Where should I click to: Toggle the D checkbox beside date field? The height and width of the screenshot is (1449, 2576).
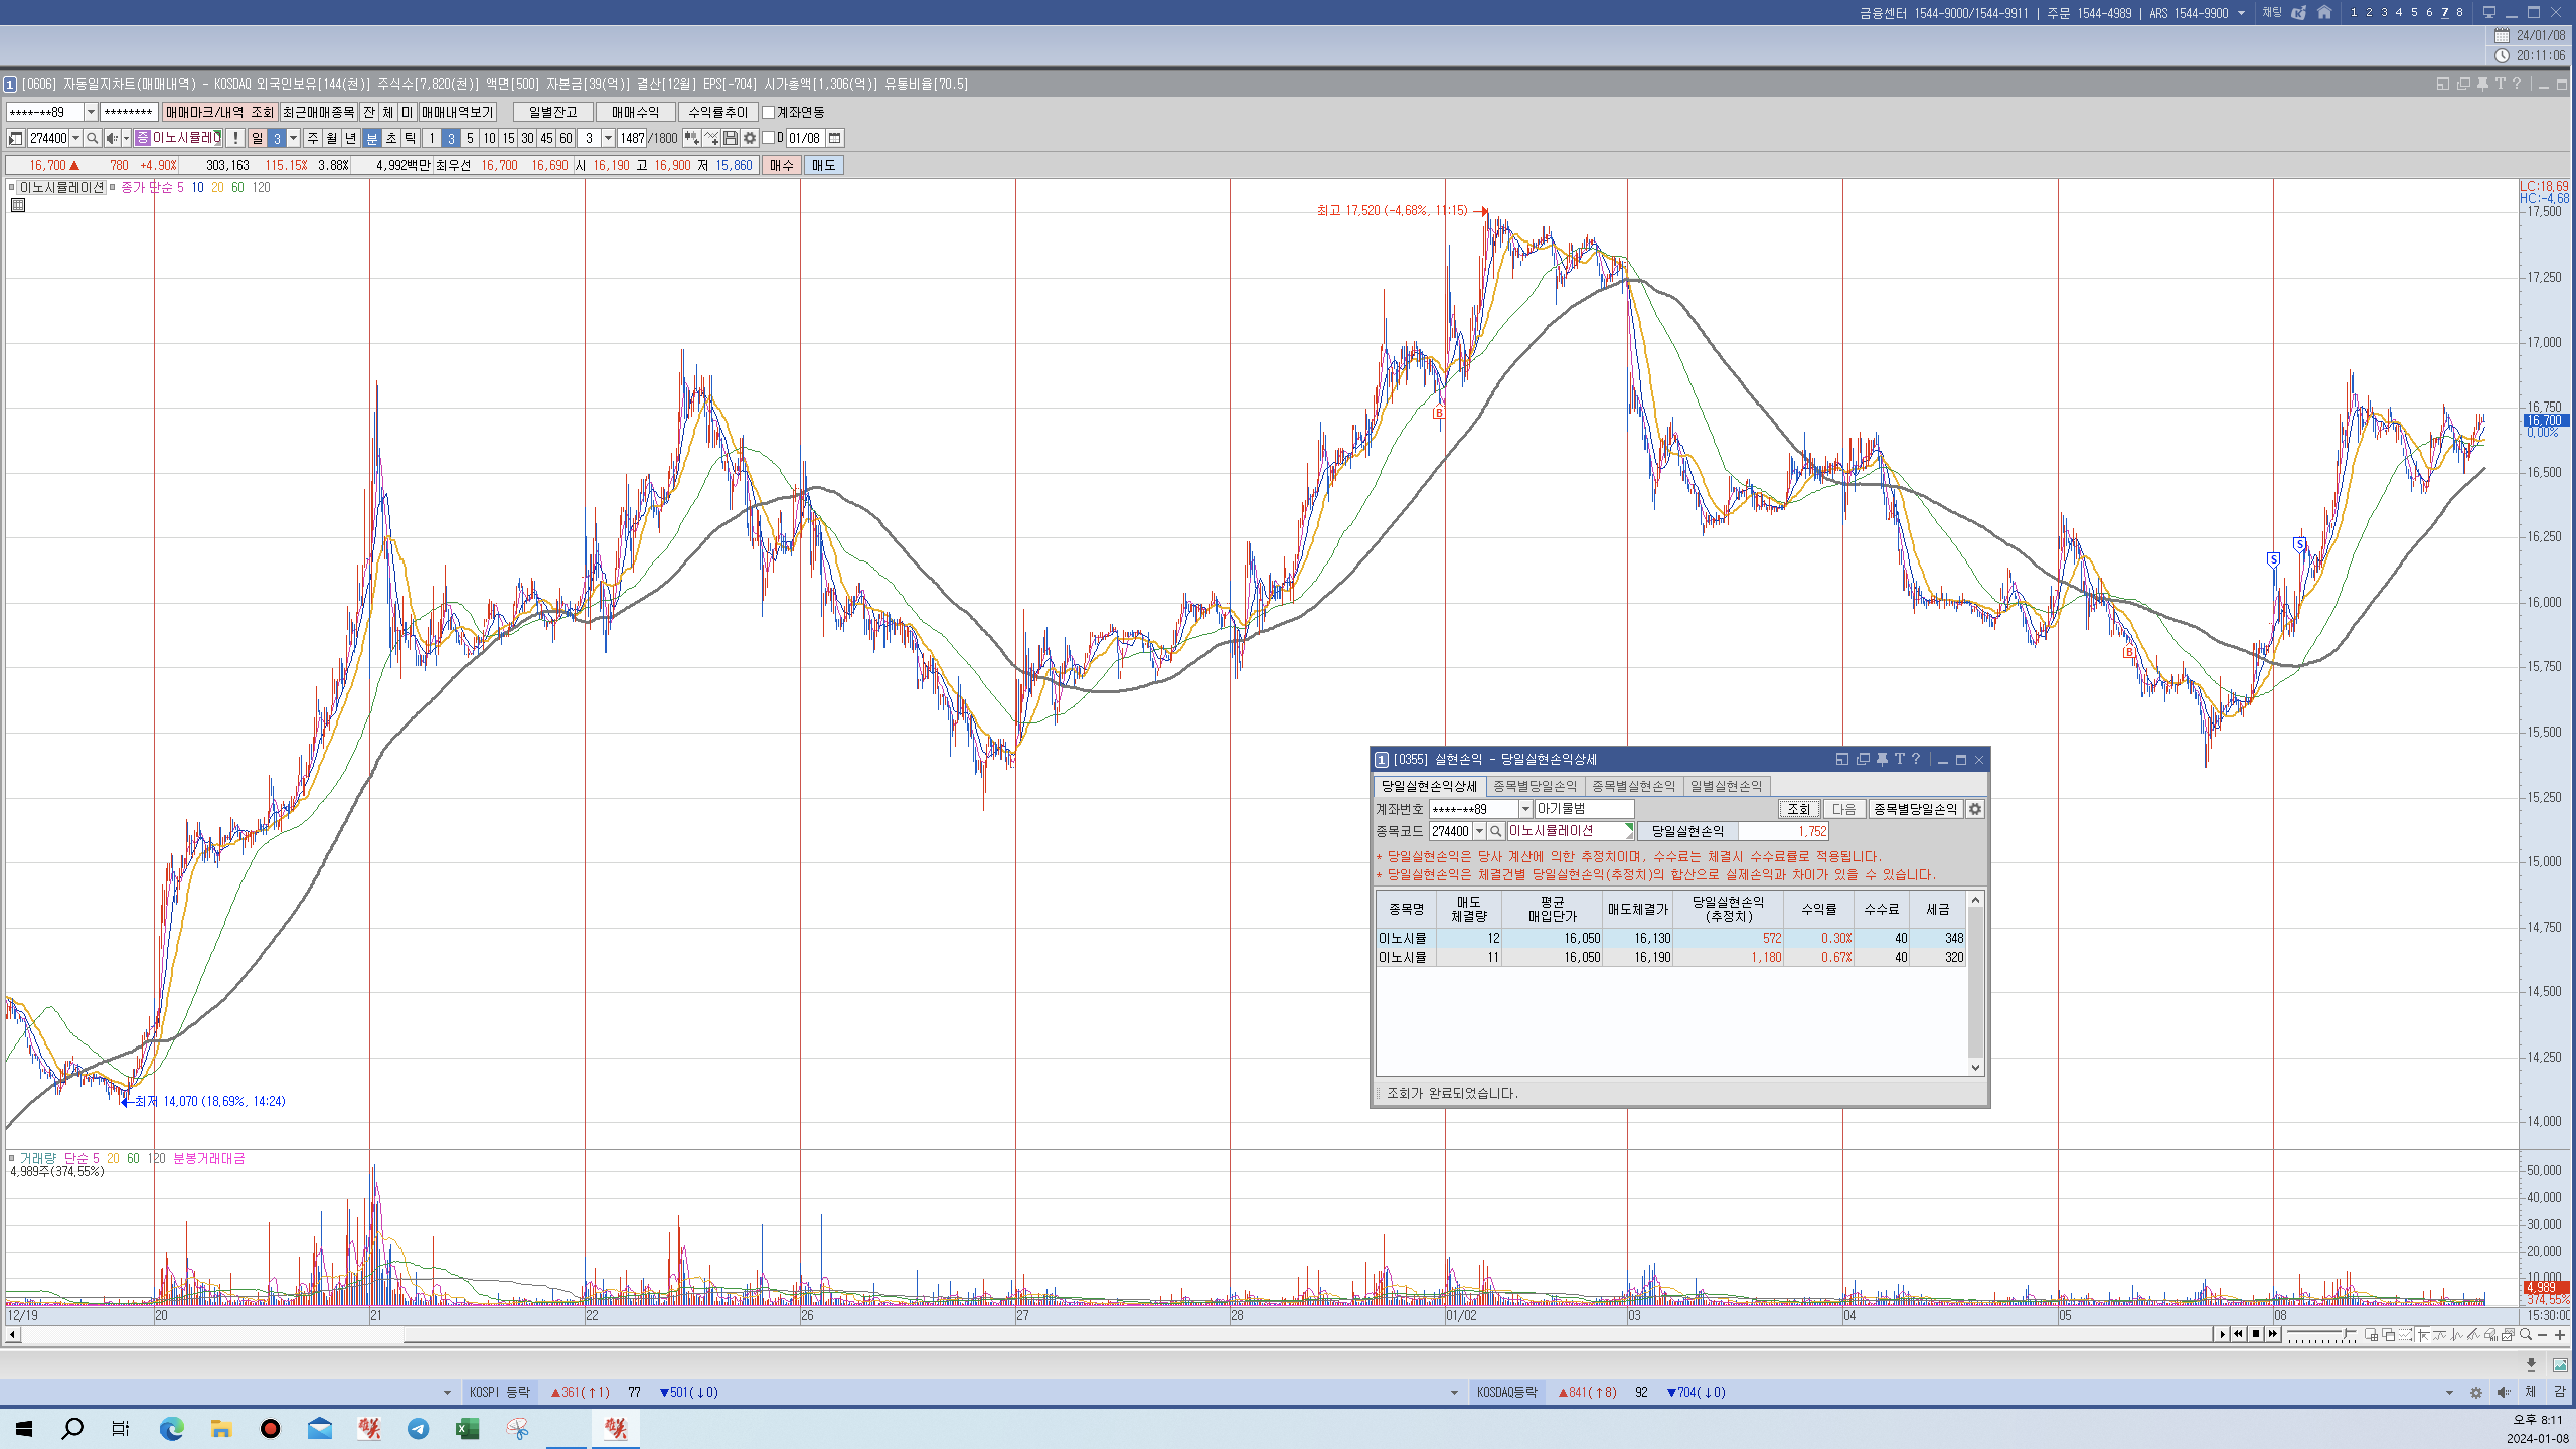click(x=768, y=138)
